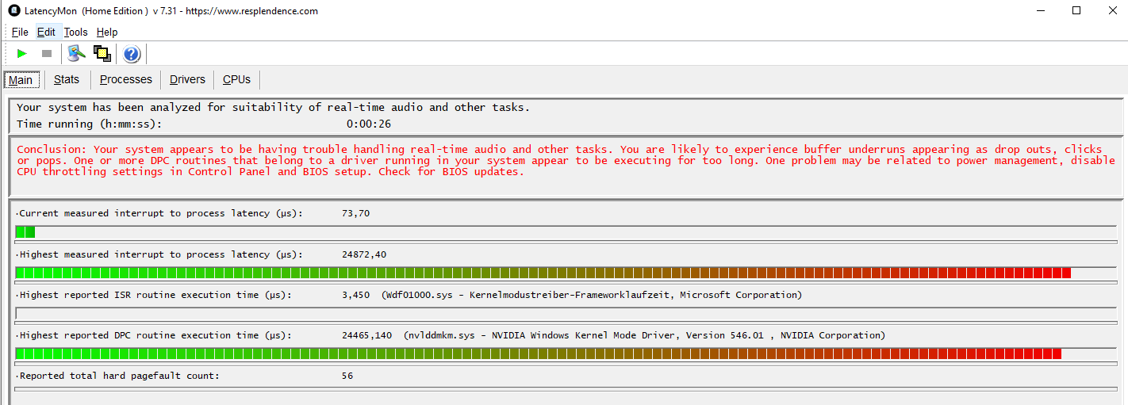1128x405 pixels.
Task: Click the current interrupt latency progress bar
Action: (x=566, y=232)
